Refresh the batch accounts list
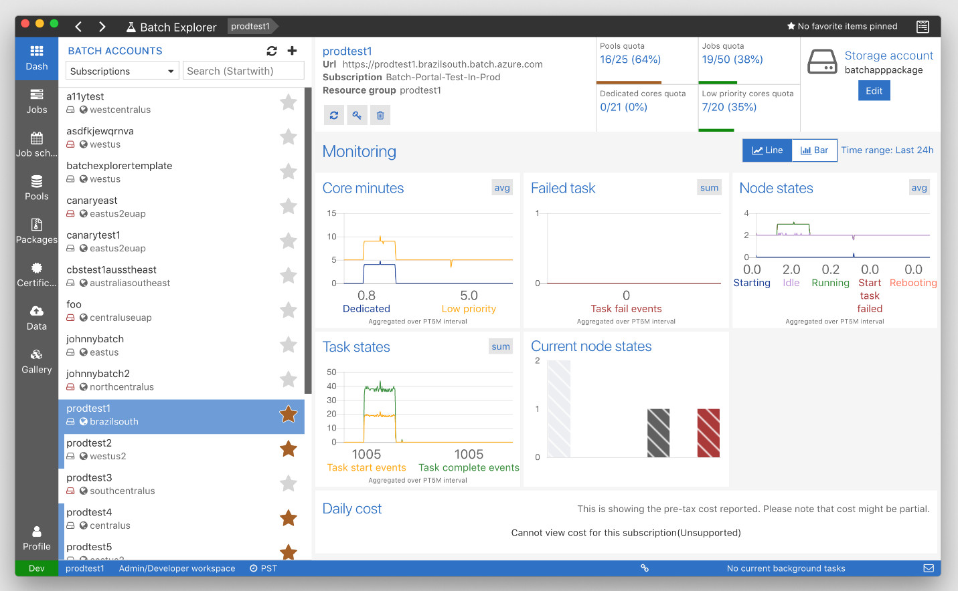 tap(271, 51)
